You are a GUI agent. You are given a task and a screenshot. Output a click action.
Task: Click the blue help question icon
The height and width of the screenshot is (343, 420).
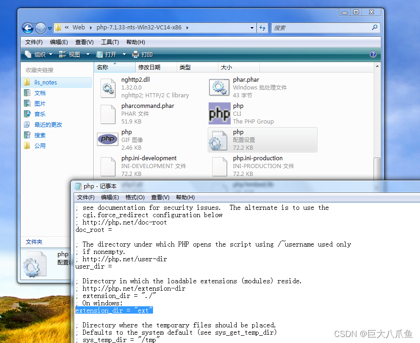373,54
